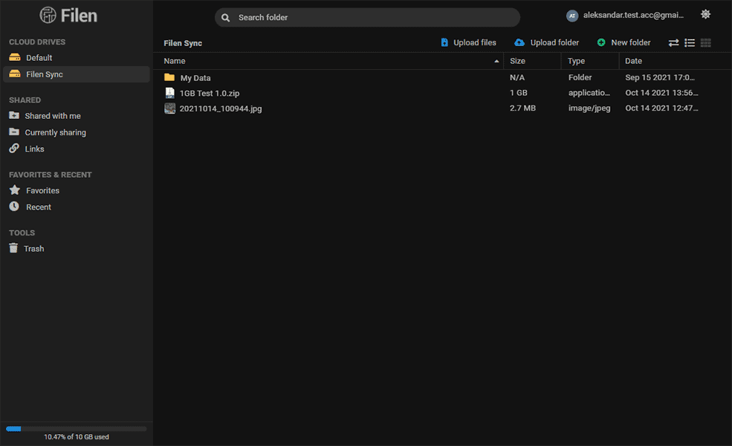Sort files by Date column

(x=633, y=61)
